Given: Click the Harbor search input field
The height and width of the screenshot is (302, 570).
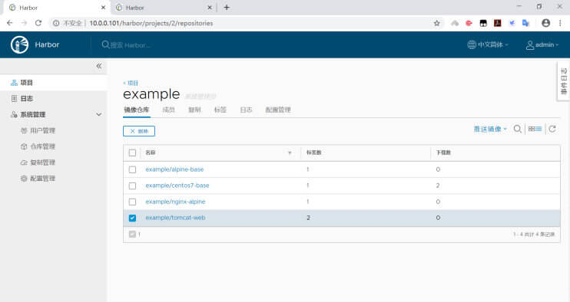Looking at the screenshot, I should tap(130, 45).
